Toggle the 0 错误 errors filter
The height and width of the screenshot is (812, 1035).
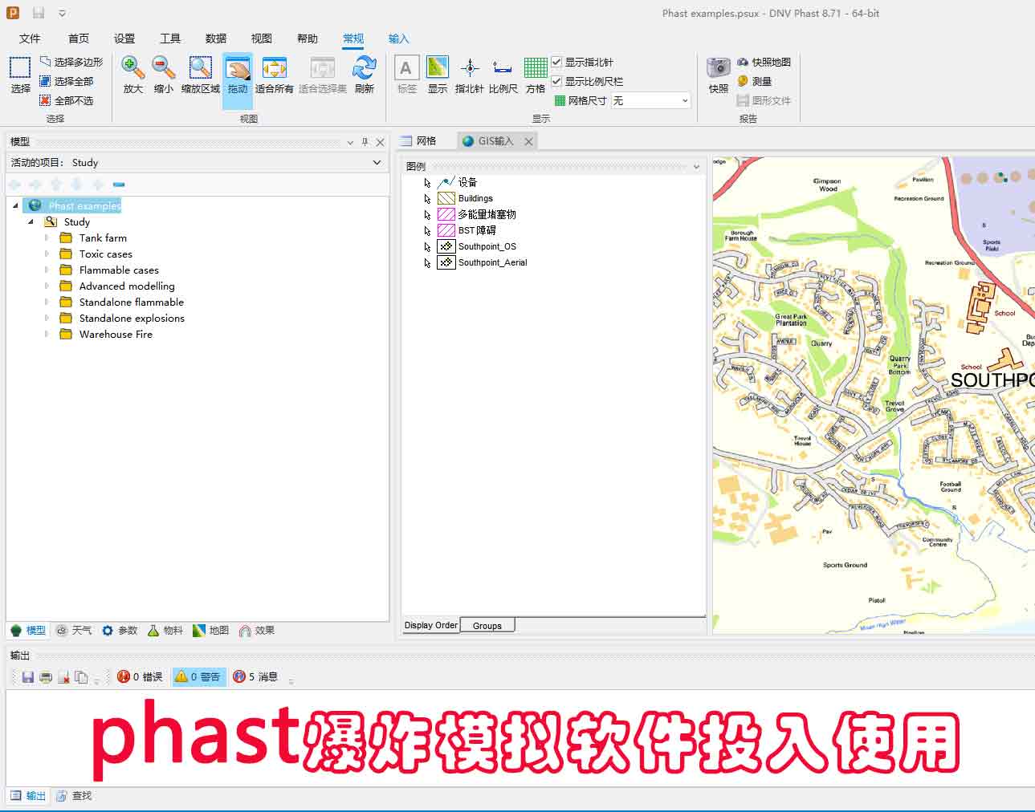pos(140,677)
